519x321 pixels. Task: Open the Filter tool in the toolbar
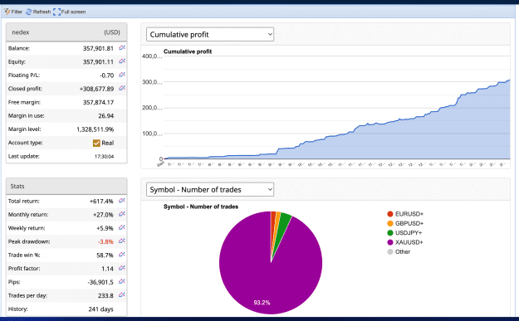(13, 12)
